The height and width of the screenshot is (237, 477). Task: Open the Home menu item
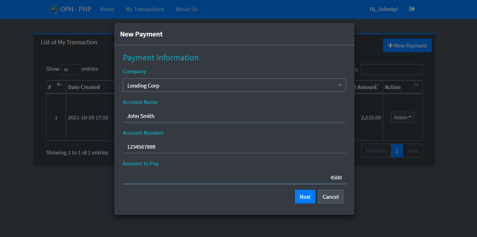107,10
